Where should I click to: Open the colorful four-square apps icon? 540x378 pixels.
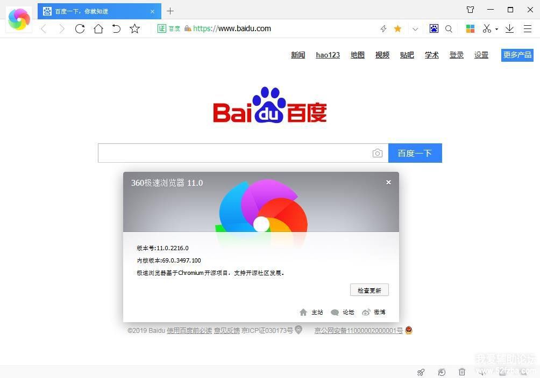pyautogui.click(x=471, y=28)
